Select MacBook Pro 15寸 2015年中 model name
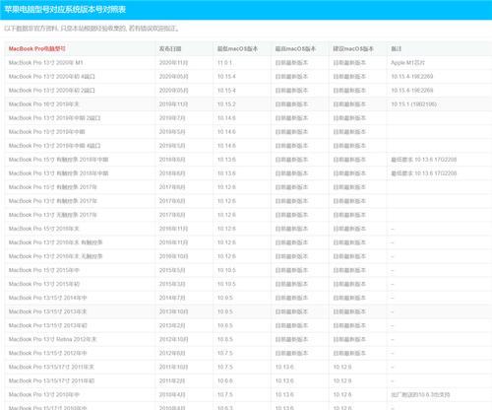Screen dimensions: 492x410 pos(44,270)
